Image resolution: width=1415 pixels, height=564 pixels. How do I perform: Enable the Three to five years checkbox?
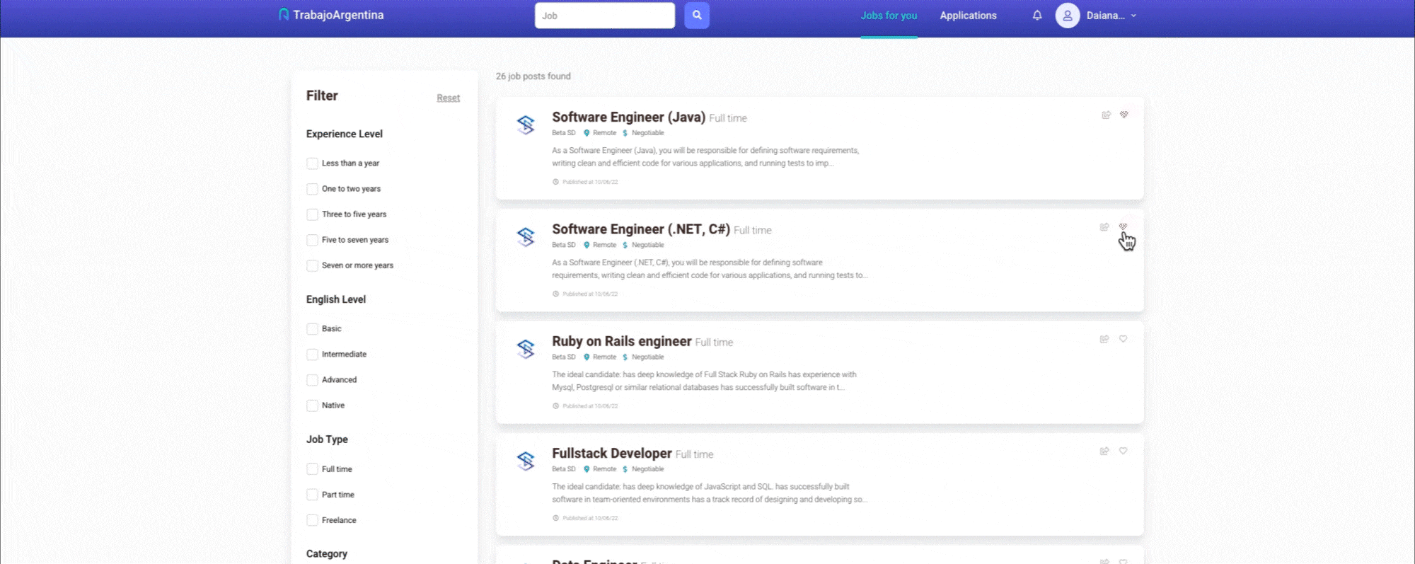coord(312,214)
